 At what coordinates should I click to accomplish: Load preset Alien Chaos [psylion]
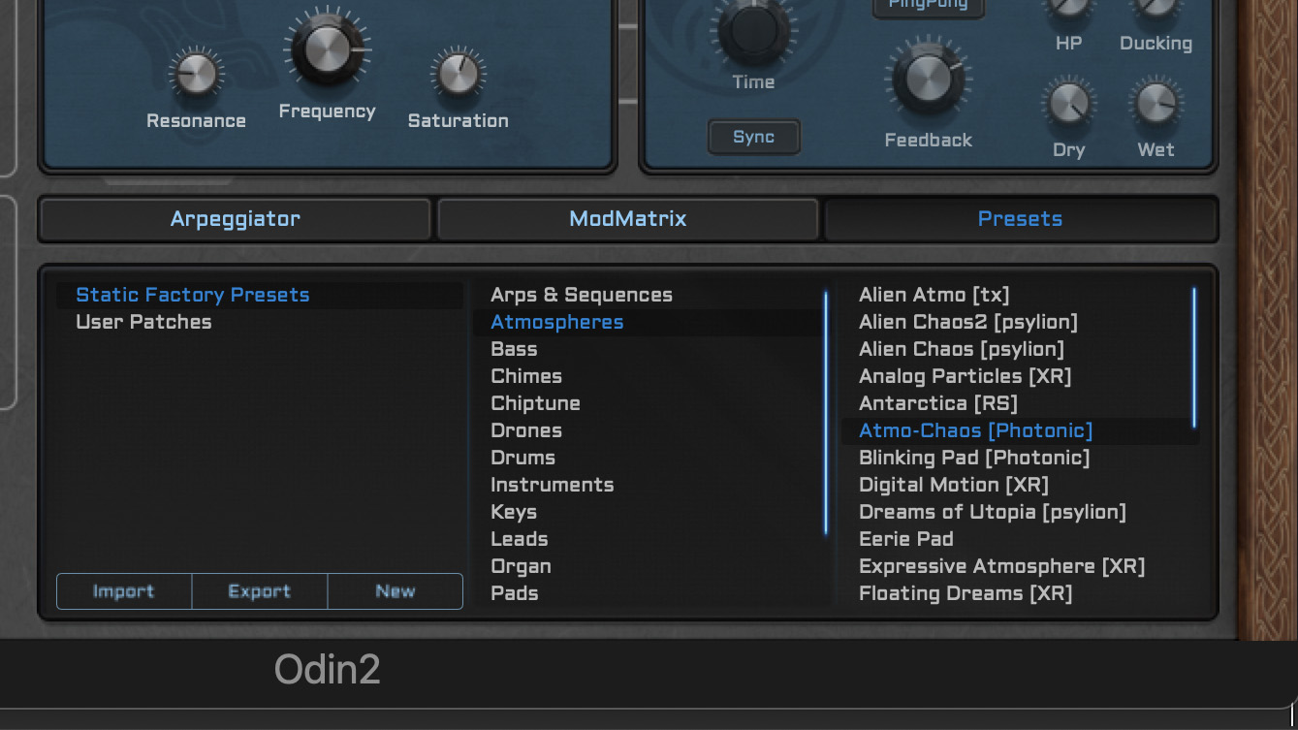(1016, 349)
